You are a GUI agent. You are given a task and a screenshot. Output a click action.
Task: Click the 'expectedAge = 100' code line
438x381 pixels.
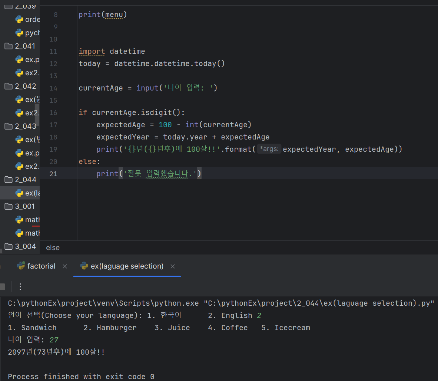[174, 125]
